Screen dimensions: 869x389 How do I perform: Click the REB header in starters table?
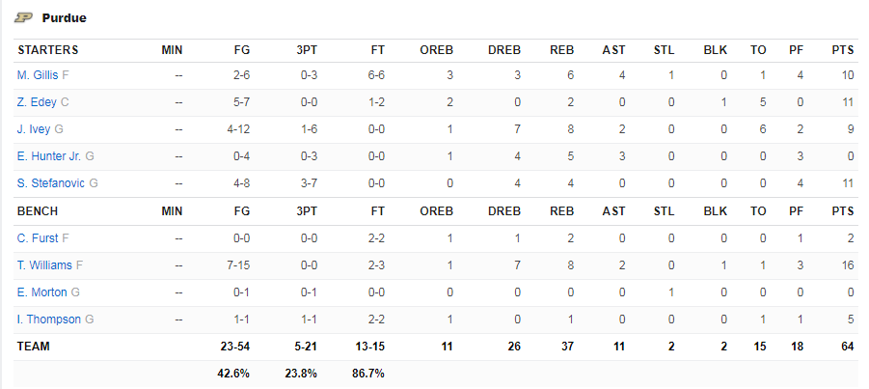562,50
